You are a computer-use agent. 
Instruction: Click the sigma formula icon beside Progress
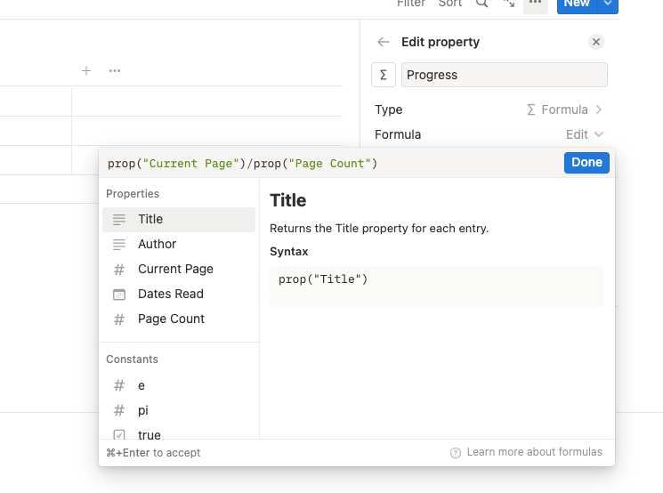click(383, 75)
